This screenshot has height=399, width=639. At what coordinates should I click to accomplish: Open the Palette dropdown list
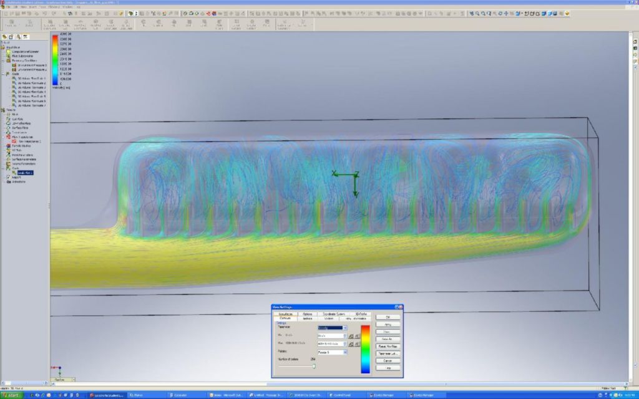[x=344, y=352]
